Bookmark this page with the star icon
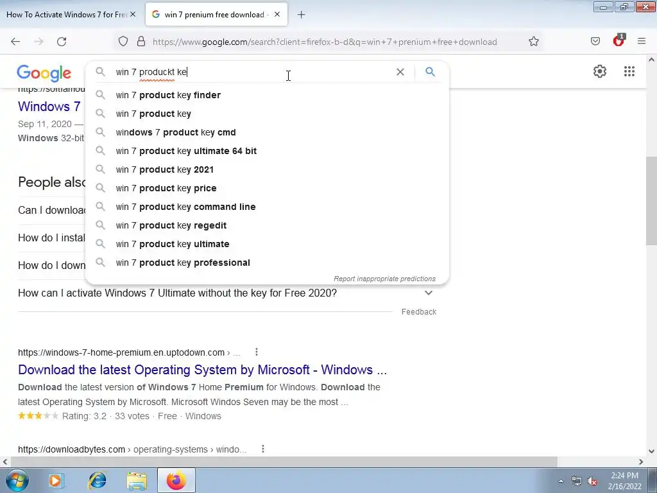The image size is (657, 493). (533, 42)
